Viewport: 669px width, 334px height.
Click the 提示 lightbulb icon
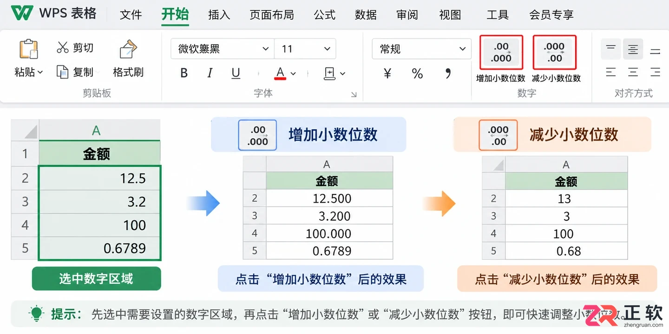(x=36, y=313)
